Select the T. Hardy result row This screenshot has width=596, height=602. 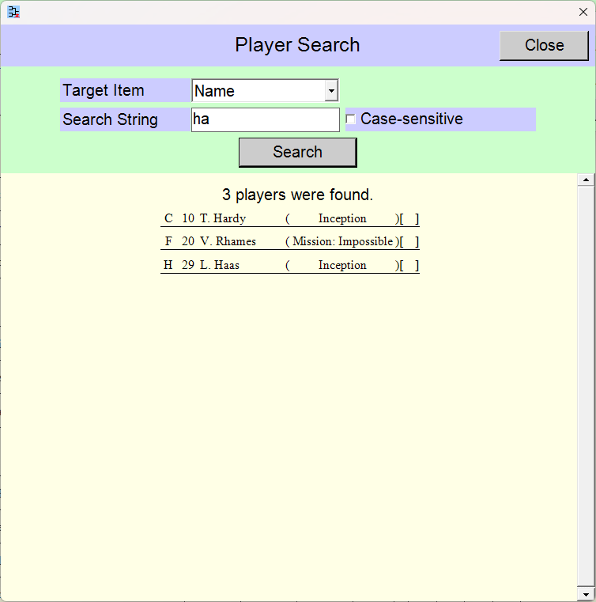point(290,218)
